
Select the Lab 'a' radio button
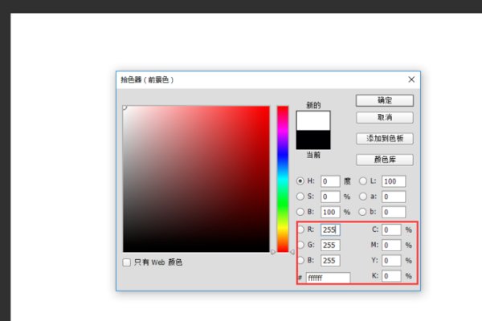tap(362, 197)
